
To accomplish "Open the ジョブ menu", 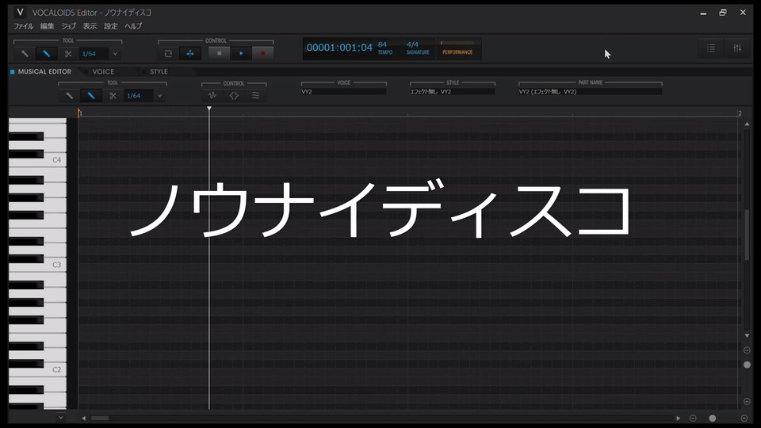I will pyautogui.click(x=68, y=26).
